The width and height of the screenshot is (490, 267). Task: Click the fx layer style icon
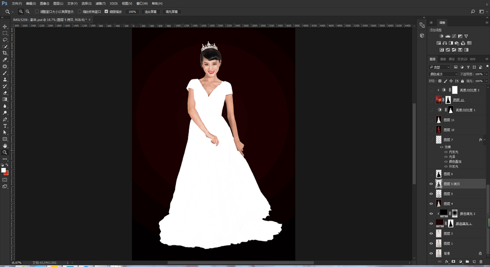pos(447,262)
